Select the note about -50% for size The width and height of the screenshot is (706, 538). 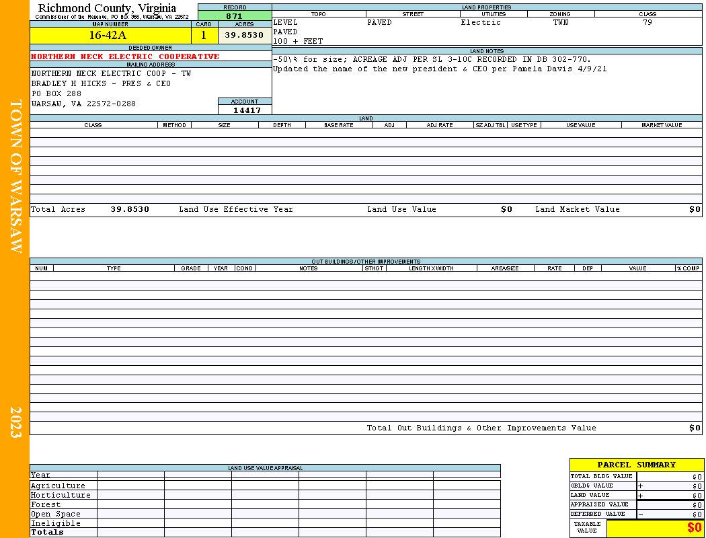pyautogui.click(x=432, y=59)
